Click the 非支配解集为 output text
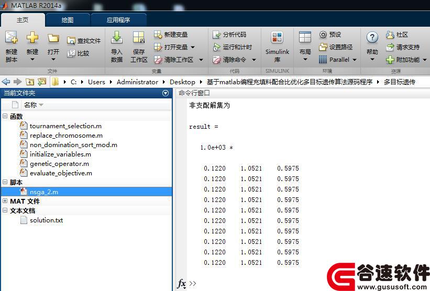The width and height of the screenshot is (430, 291). [x=210, y=105]
